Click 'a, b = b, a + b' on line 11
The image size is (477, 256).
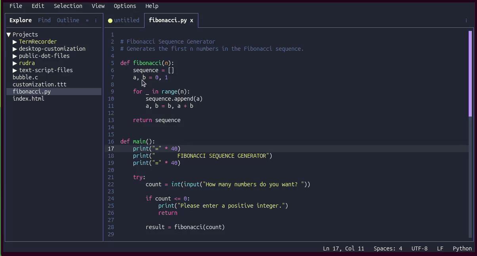(x=170, y=106)
